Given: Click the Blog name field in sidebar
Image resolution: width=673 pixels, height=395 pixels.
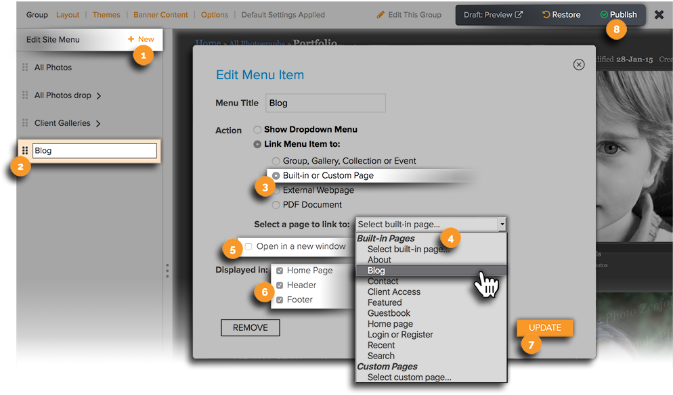Looking at the screenshot, I should tap(94, 151).
